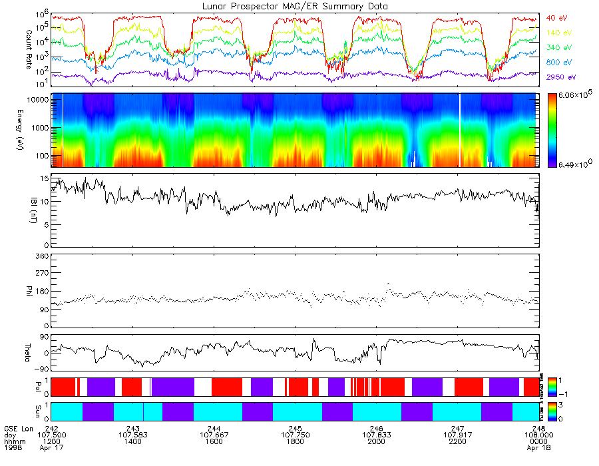599x466 pixels.
Task: Click the green 340 eV legend label
Action: click(559, 47)
